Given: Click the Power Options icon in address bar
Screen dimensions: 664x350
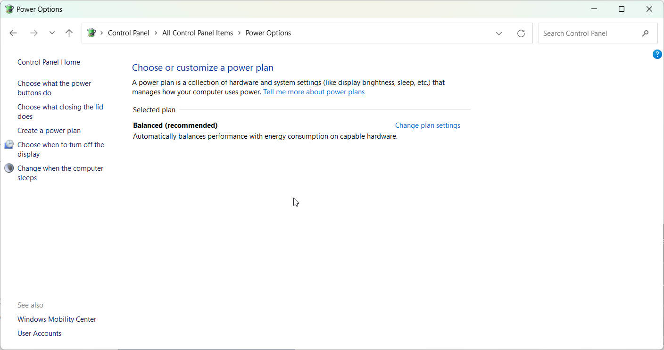Looking at the screenshot, I should (91, 33).
